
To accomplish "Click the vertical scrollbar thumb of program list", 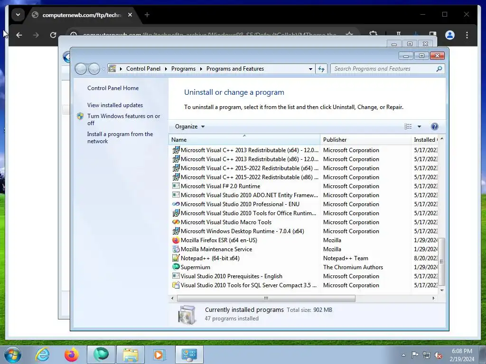I will click(x=442, y=262).
